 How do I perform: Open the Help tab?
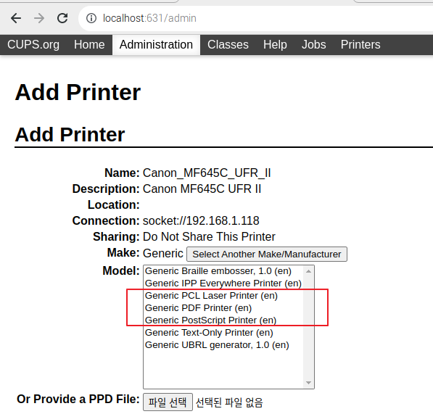click(x=275, y=45)
